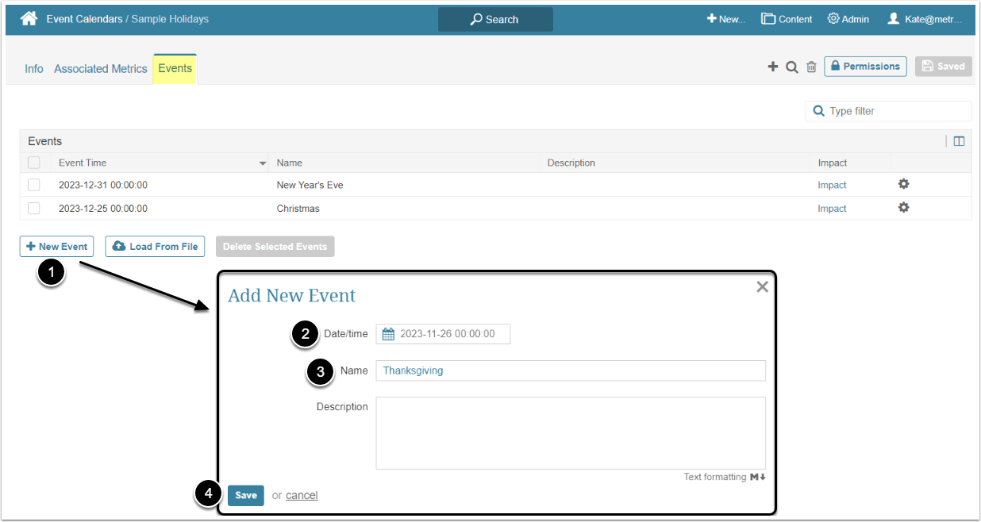
Task: Open the calendar icon in Date/time field
Action: 388,334
